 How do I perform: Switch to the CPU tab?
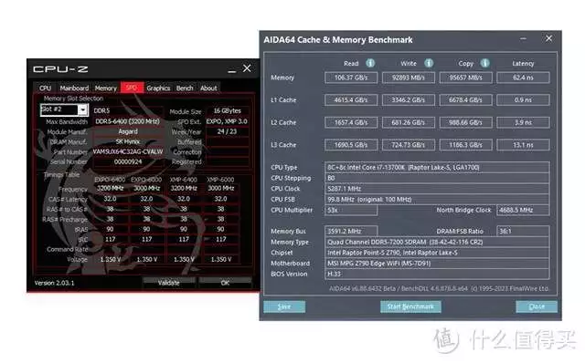[x=45, y=88]
